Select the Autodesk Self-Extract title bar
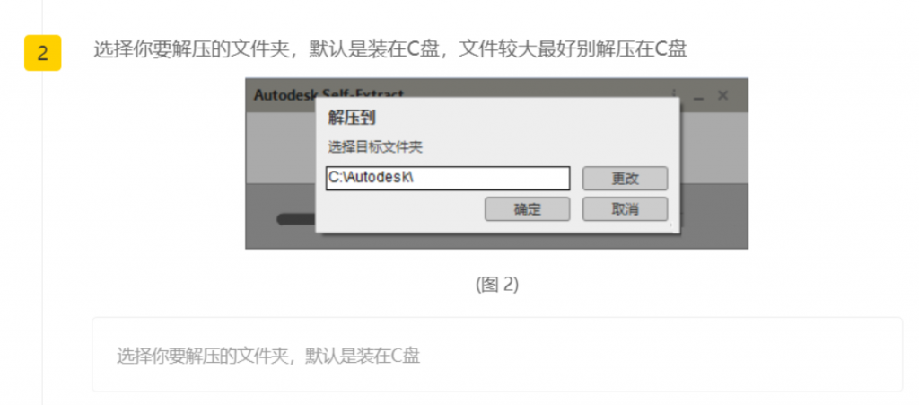The image size is (919, 405). tap(496, 95)
